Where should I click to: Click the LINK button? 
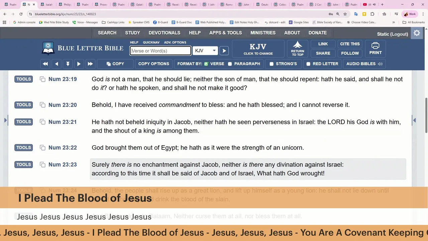coord(323,44)
